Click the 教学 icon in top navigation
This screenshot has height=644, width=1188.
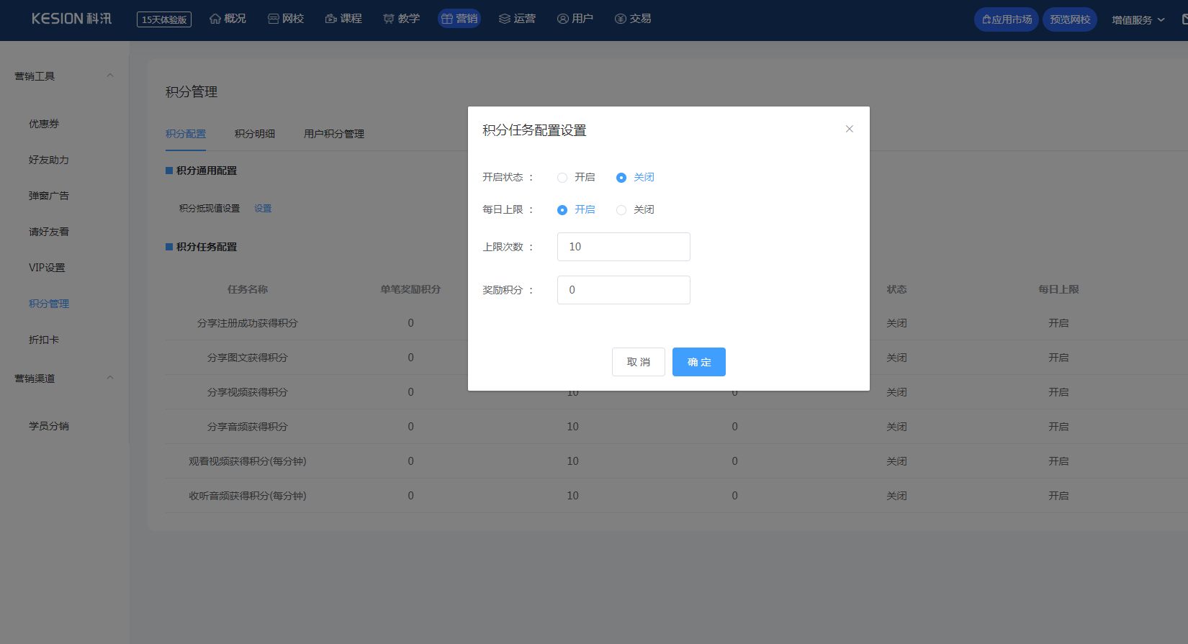(x=389, y=19)
